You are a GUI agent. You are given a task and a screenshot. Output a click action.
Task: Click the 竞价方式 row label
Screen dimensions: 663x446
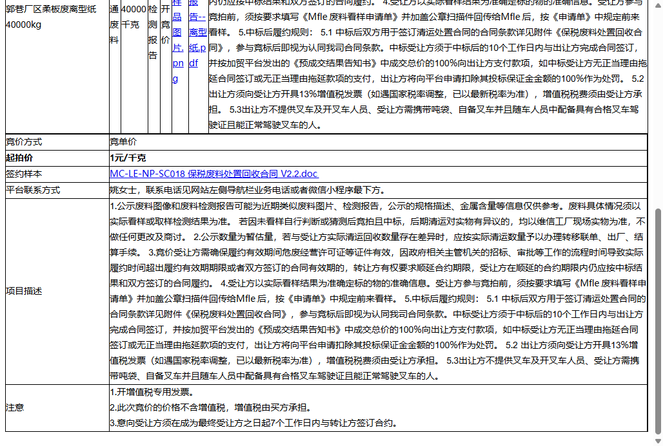pyautogui.click(x=24, y=142)
